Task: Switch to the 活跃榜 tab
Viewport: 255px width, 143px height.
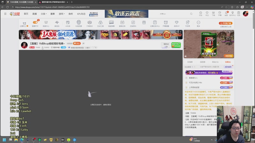Action: [x=202, y=62]
